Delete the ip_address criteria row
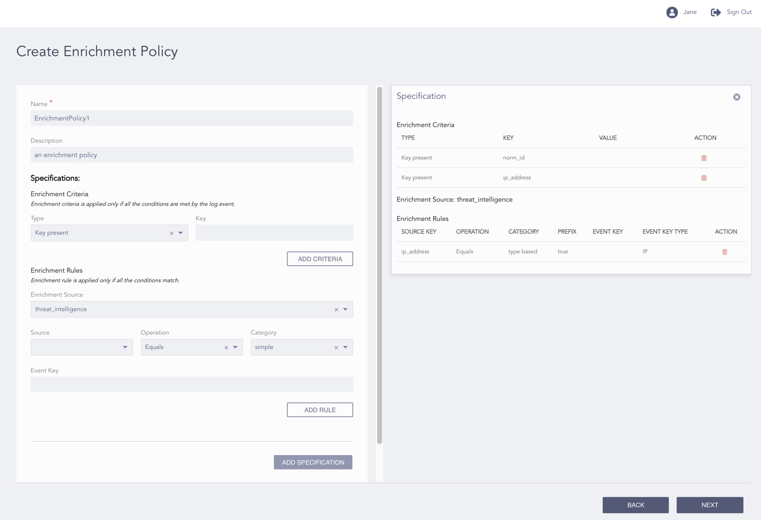This screenshot has height=520, width=761. pos(704,178)
